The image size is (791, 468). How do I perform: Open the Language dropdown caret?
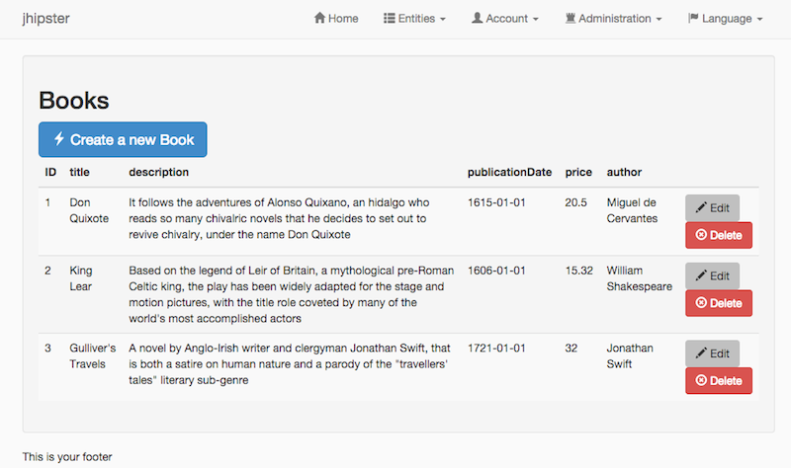point(759,20)
